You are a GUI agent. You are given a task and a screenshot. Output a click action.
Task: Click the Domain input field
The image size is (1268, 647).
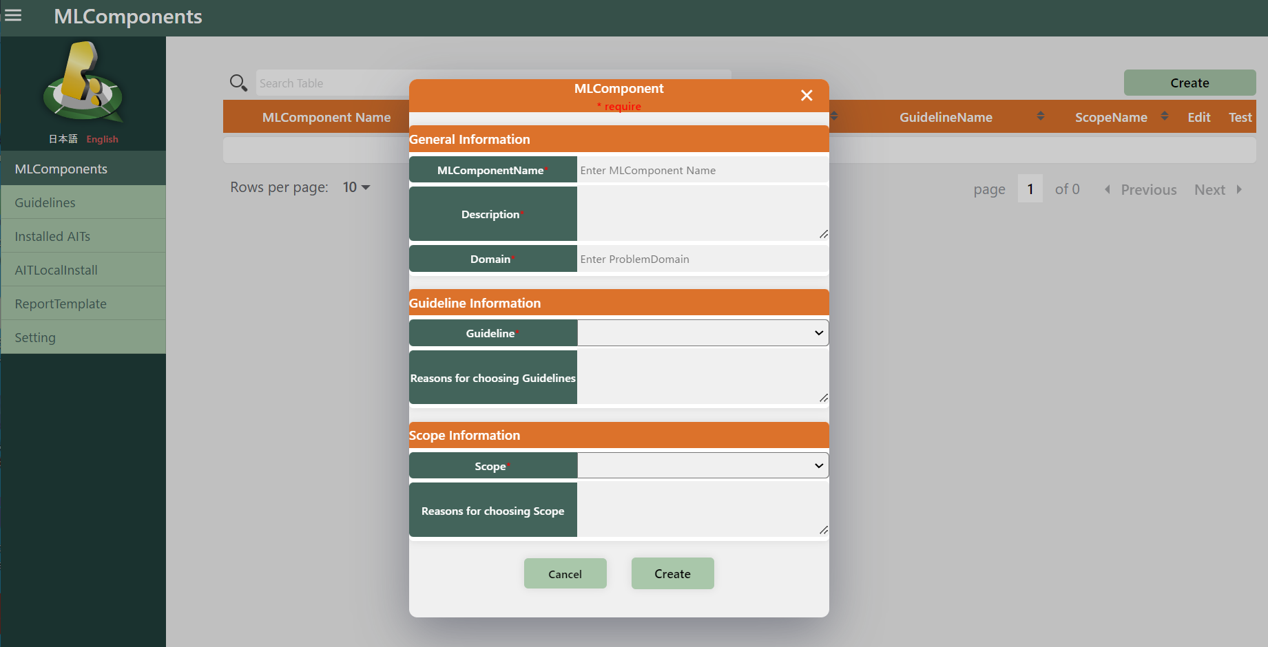(703, 259)
